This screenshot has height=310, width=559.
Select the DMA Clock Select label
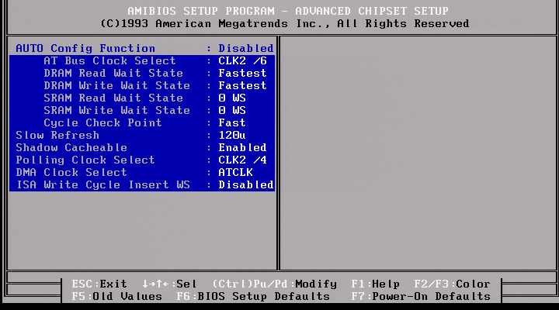71,172
